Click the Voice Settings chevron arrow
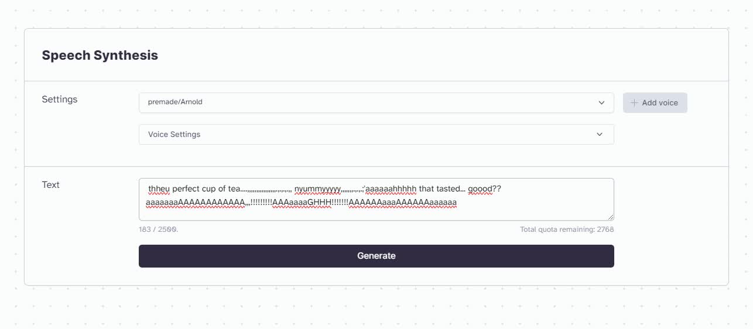This screenshot has height=329, width=753. 600,134
